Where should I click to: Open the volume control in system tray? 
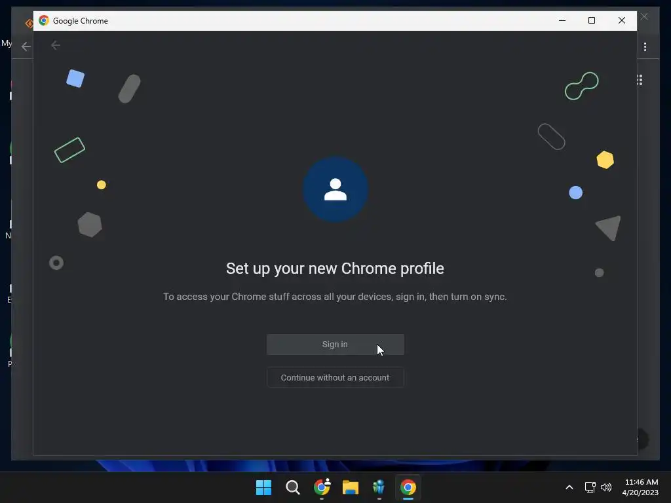(606, 487)
